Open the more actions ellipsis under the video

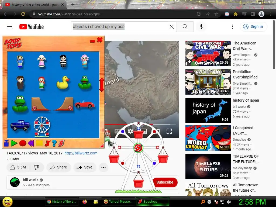point(103,167)
